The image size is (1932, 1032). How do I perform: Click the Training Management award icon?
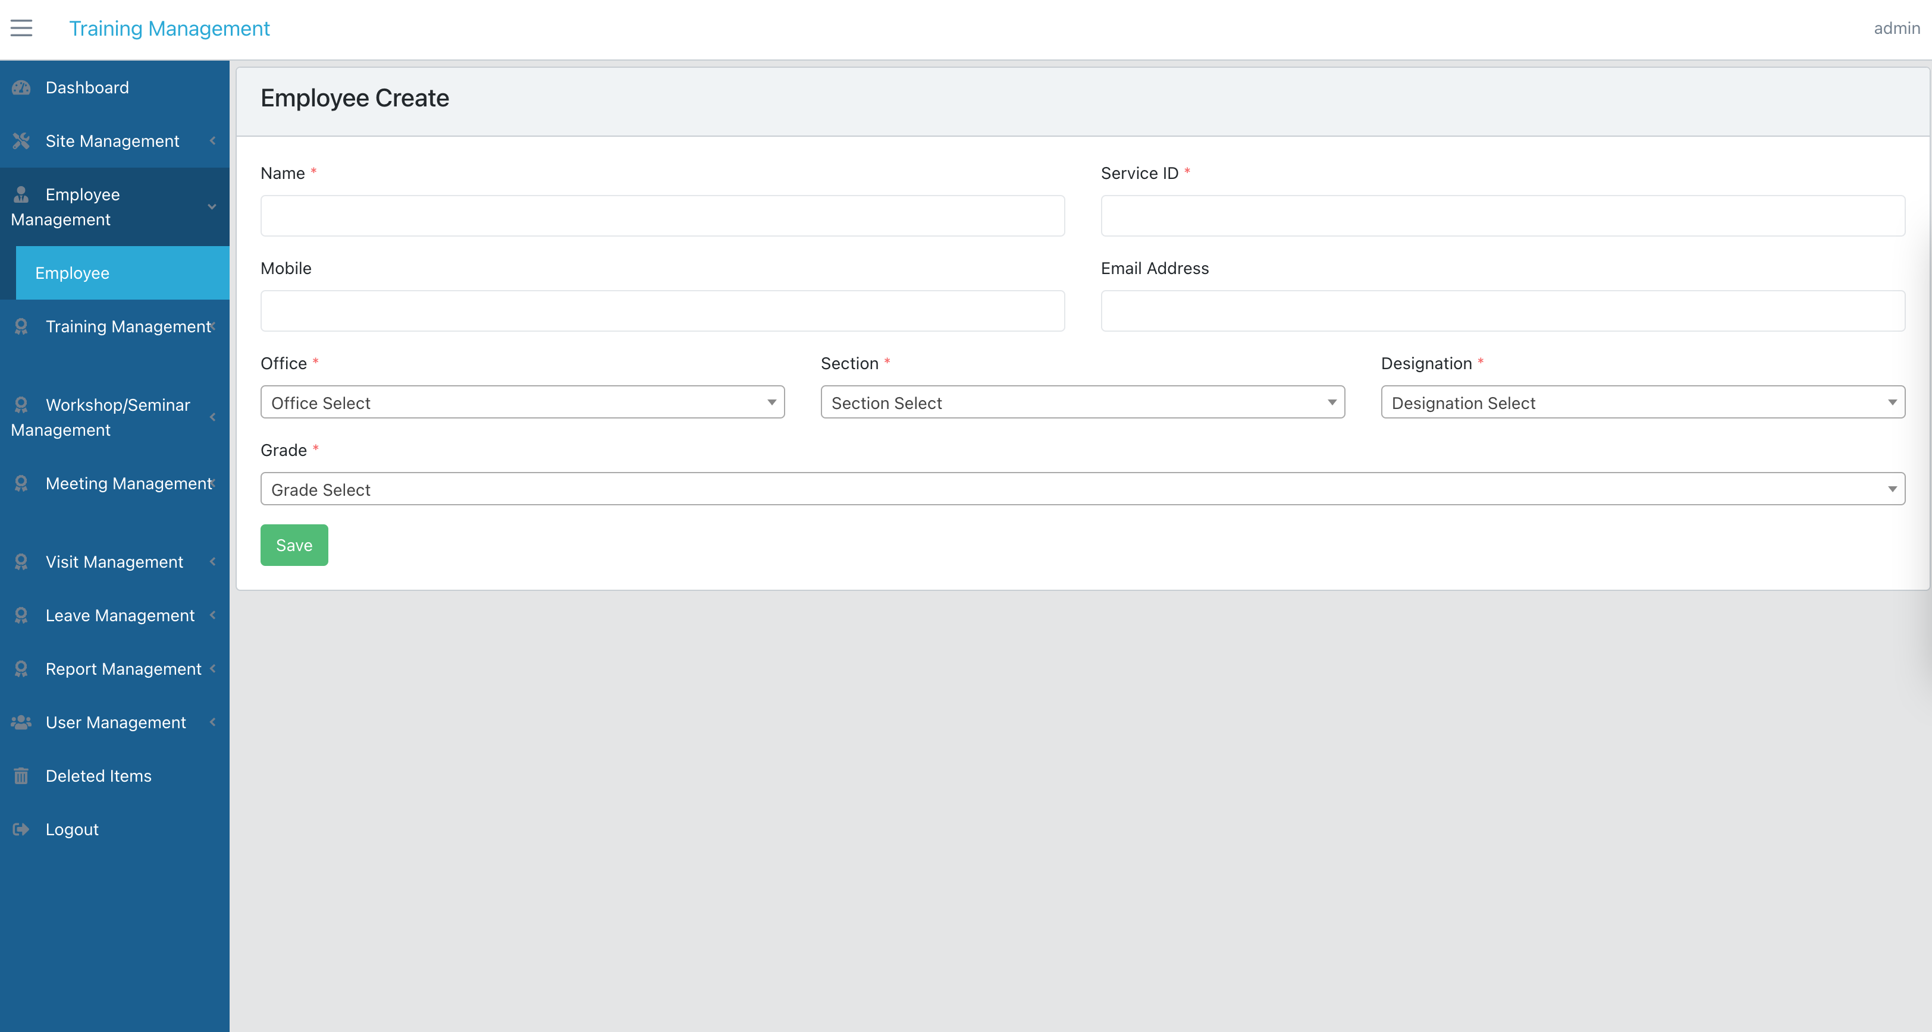(x=21, y=327)
